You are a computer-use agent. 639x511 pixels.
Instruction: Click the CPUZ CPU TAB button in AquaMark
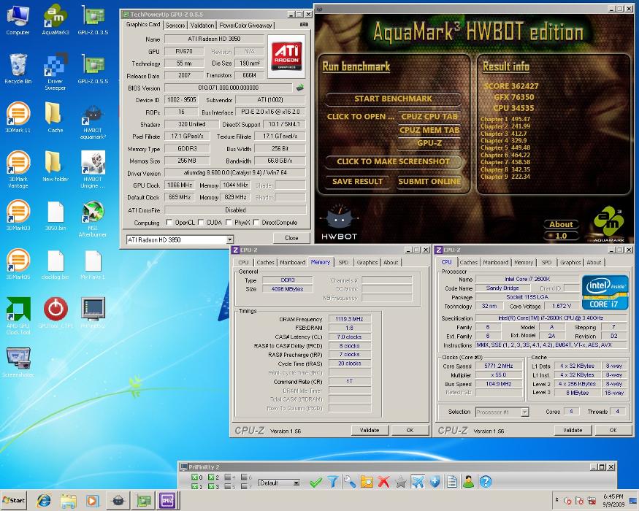pos(429,117)
